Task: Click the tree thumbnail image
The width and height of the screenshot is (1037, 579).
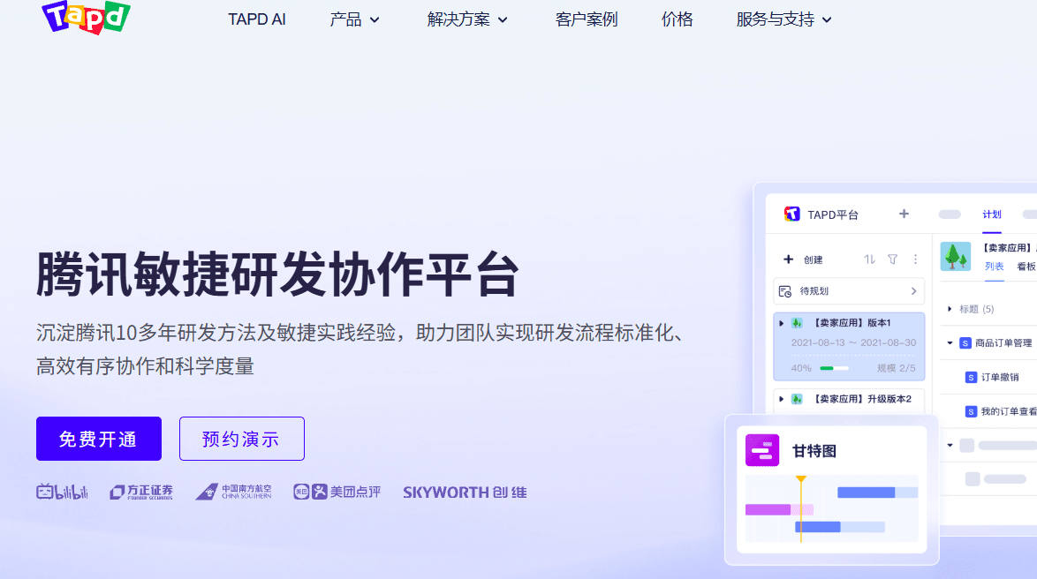Action: tap(956, 257)
